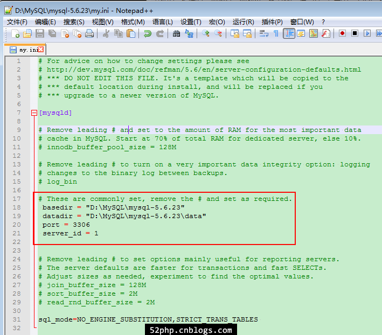Click line number 18 in margin

point(17,207)
